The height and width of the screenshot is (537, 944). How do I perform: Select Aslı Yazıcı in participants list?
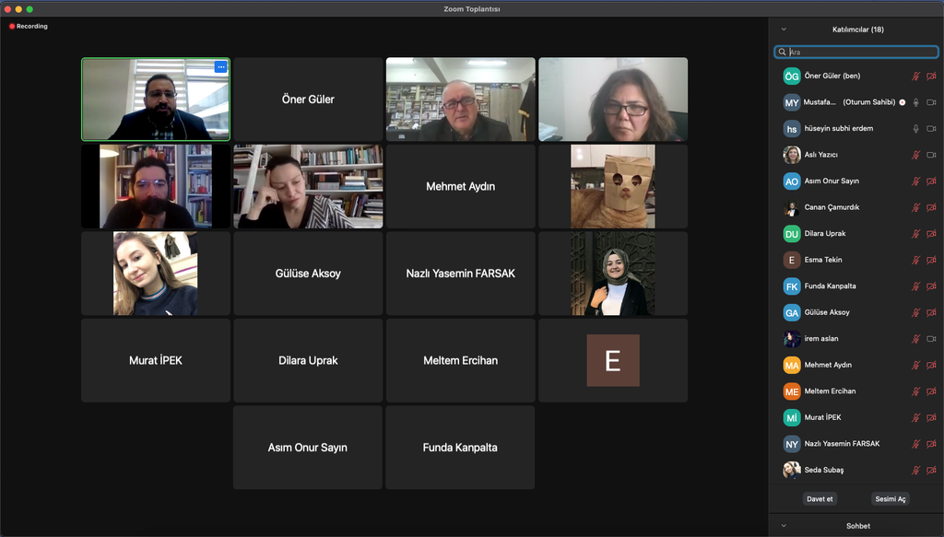pos(856,155)
